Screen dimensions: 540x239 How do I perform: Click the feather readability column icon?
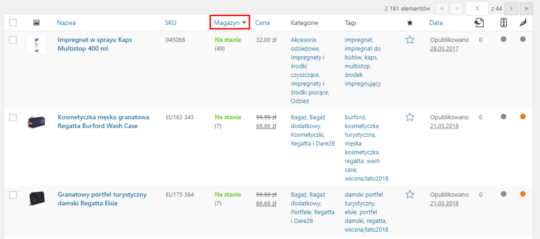(523, 23)
